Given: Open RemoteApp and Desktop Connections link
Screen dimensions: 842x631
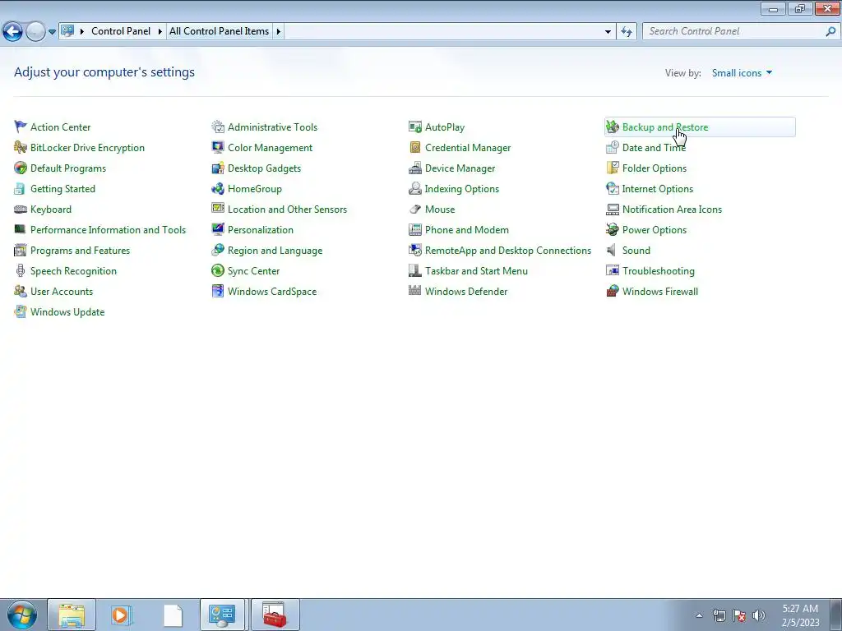Looking at the screenshot, I should point(508,251).
